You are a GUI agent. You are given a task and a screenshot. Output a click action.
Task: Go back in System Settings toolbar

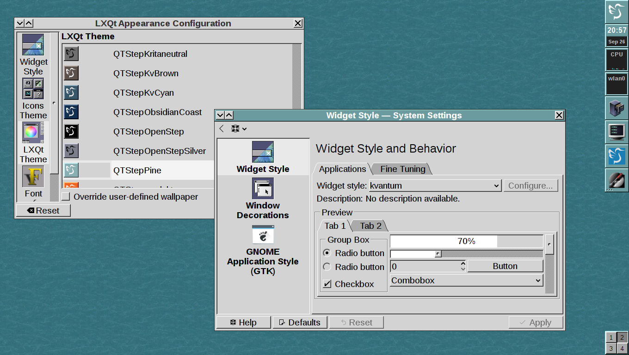click(x=222, y=129)
